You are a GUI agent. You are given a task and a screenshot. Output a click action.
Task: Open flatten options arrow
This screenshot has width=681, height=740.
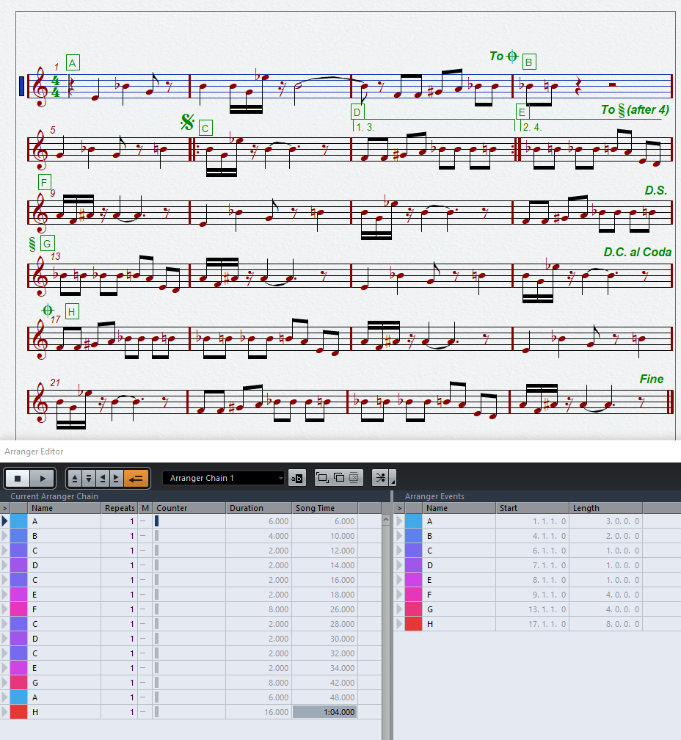point(393,479)
